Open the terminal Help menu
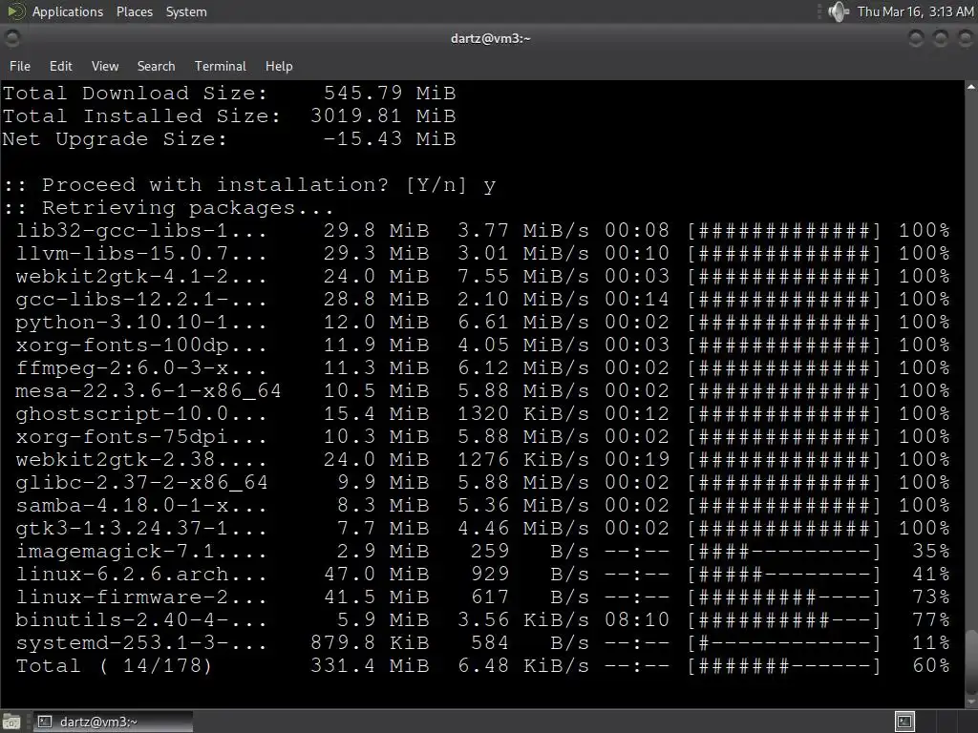Image resolution: width=978 pixels, height=733 pixels. tap(279, 66)
